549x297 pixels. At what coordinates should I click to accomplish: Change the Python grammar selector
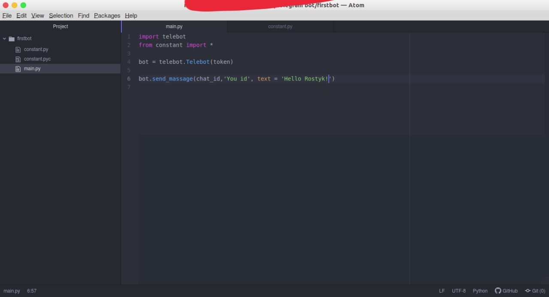pos(480,291)
